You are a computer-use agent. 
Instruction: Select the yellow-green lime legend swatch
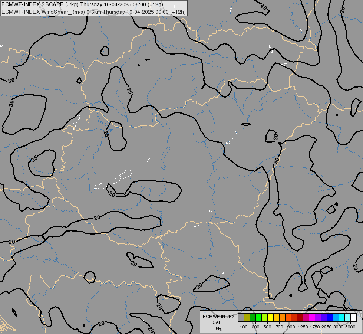265,318
